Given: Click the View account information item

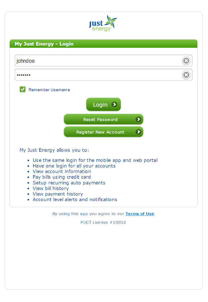Looking at the screenshot, I should tap(62, 171).
